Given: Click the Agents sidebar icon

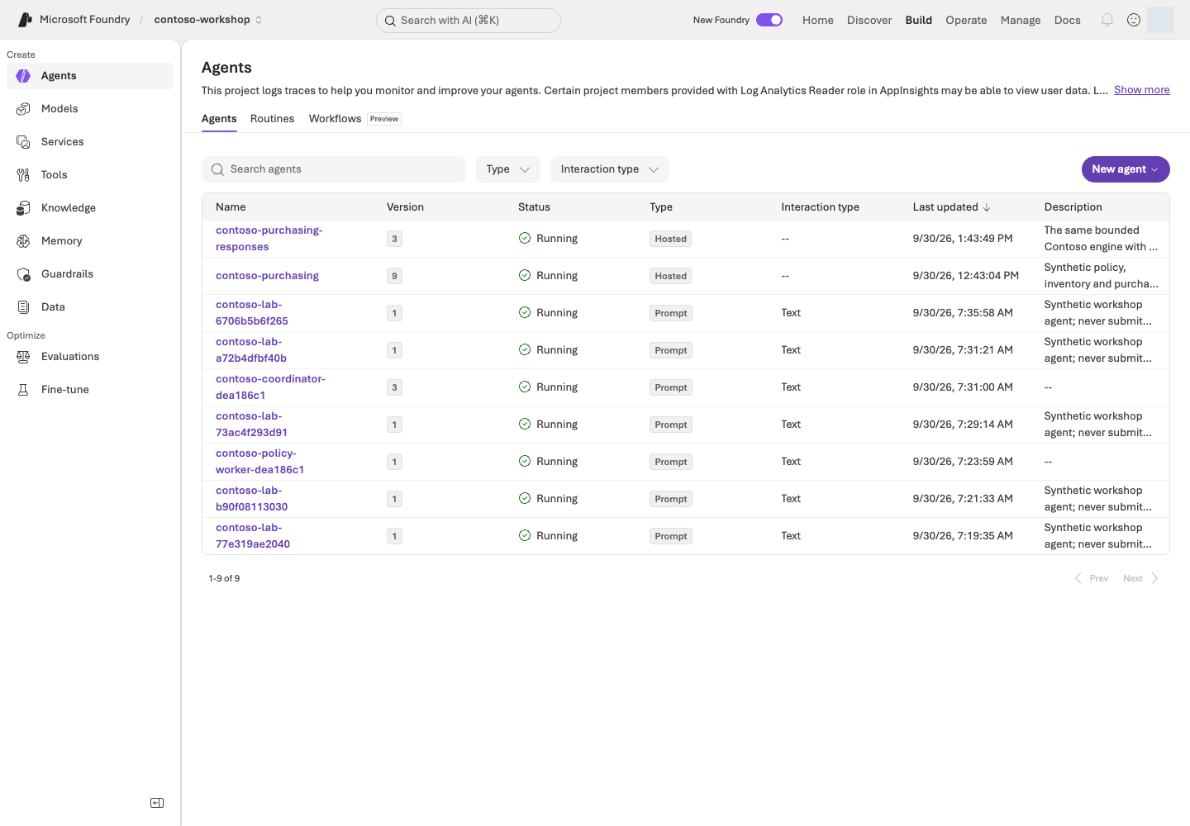Looking at the screenshot, I should click(23, 76).
